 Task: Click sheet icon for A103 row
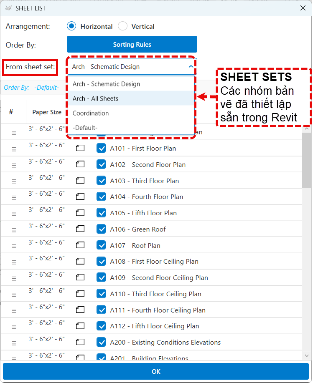80,181
